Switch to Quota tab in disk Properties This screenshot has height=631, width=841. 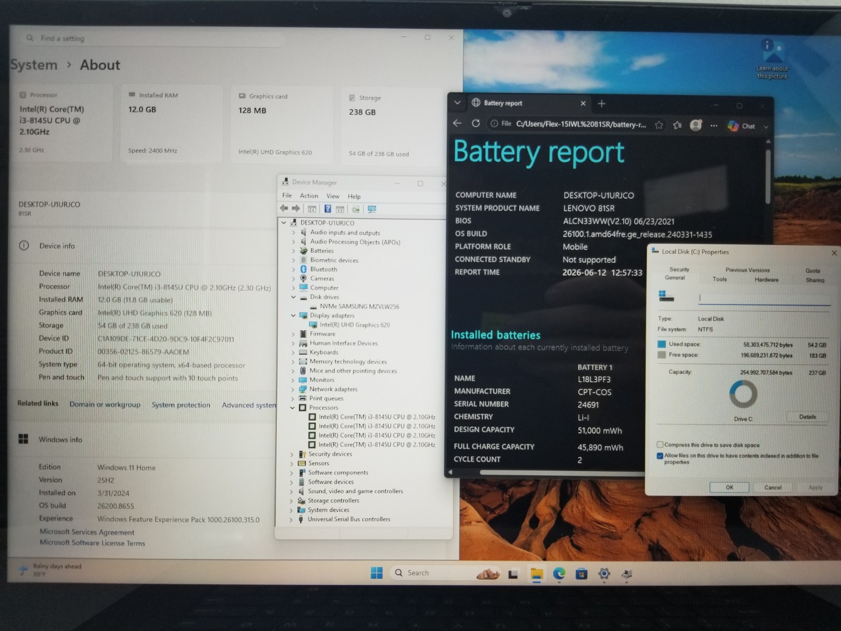[813, 270]
